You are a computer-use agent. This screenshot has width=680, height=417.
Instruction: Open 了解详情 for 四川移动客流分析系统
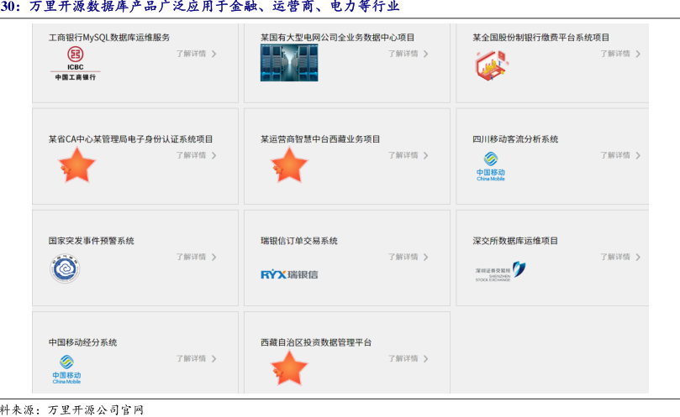click(x=615, y=155)
